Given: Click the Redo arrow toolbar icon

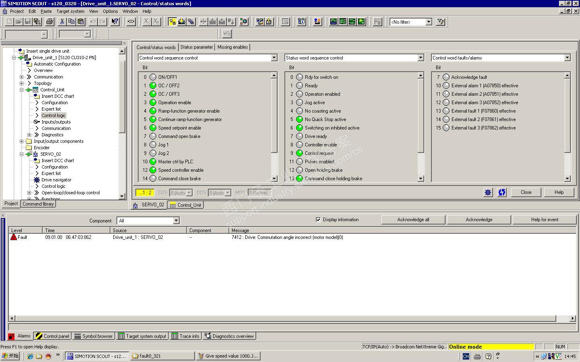Looking at the screenshot, I should click(103, 22).
